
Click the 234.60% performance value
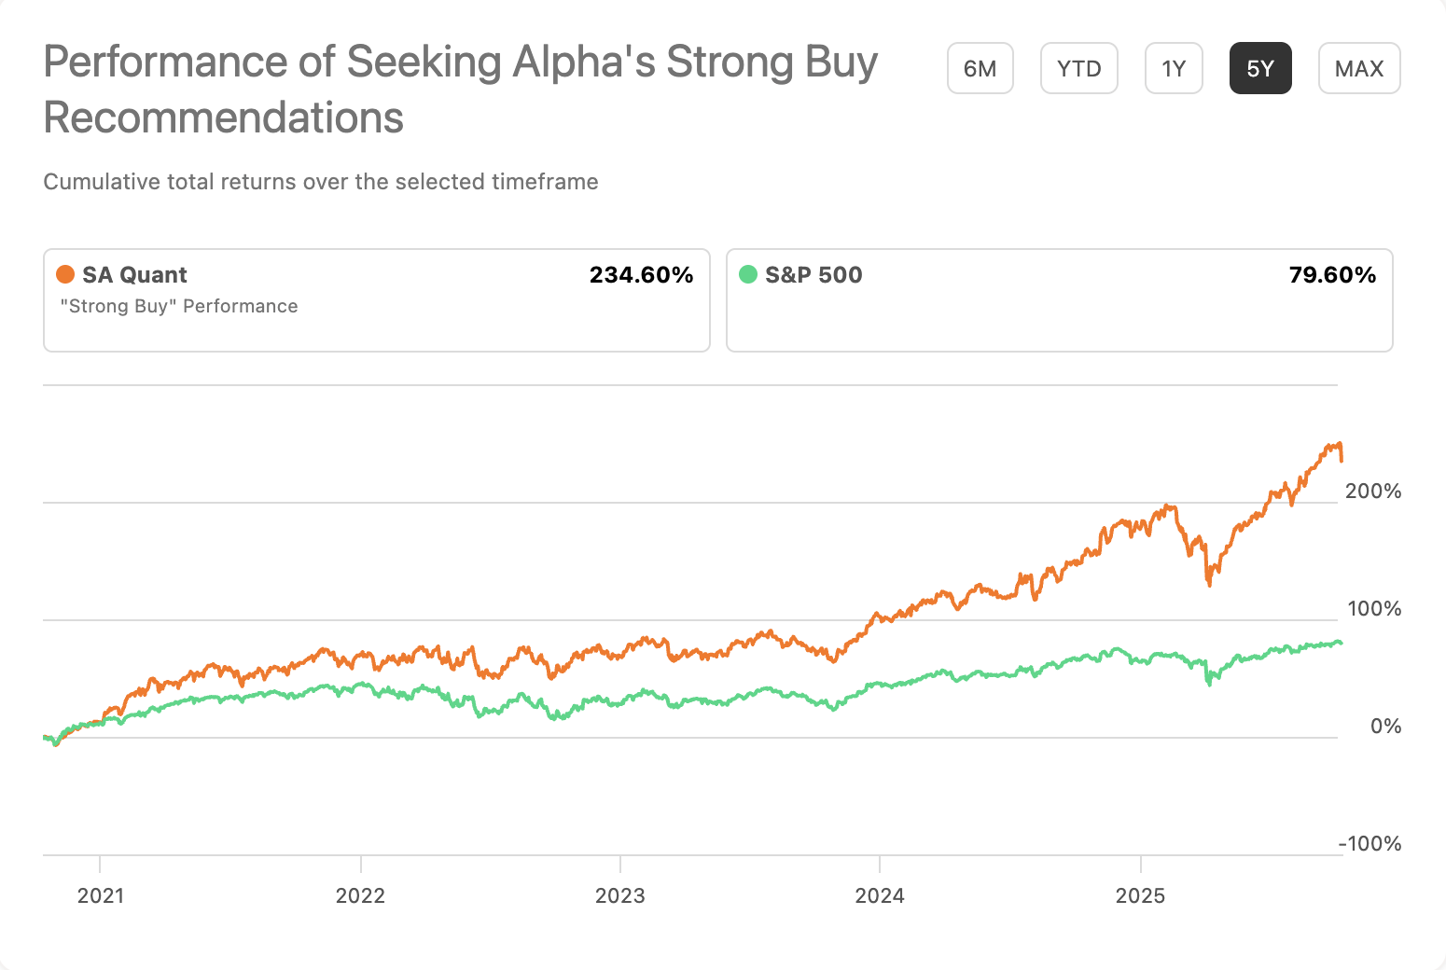click(642, 274)
